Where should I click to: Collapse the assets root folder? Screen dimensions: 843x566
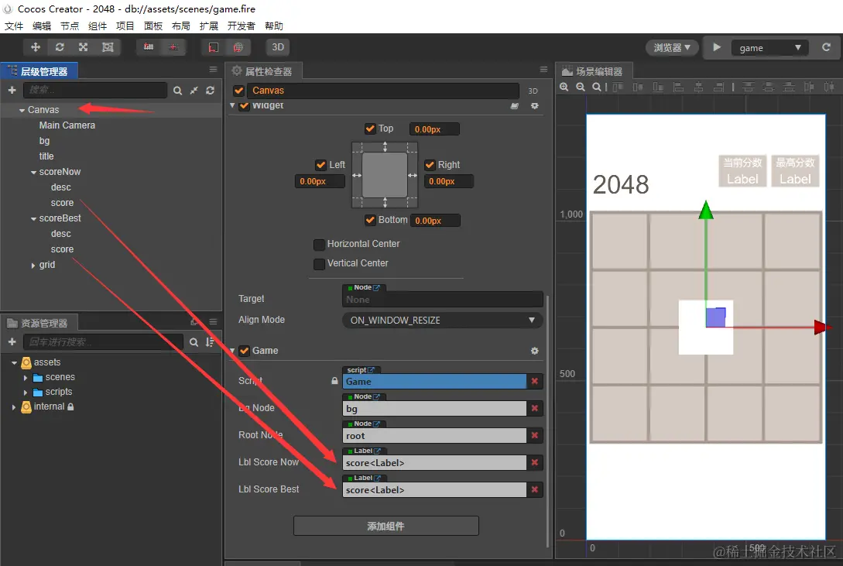[14, 363]
